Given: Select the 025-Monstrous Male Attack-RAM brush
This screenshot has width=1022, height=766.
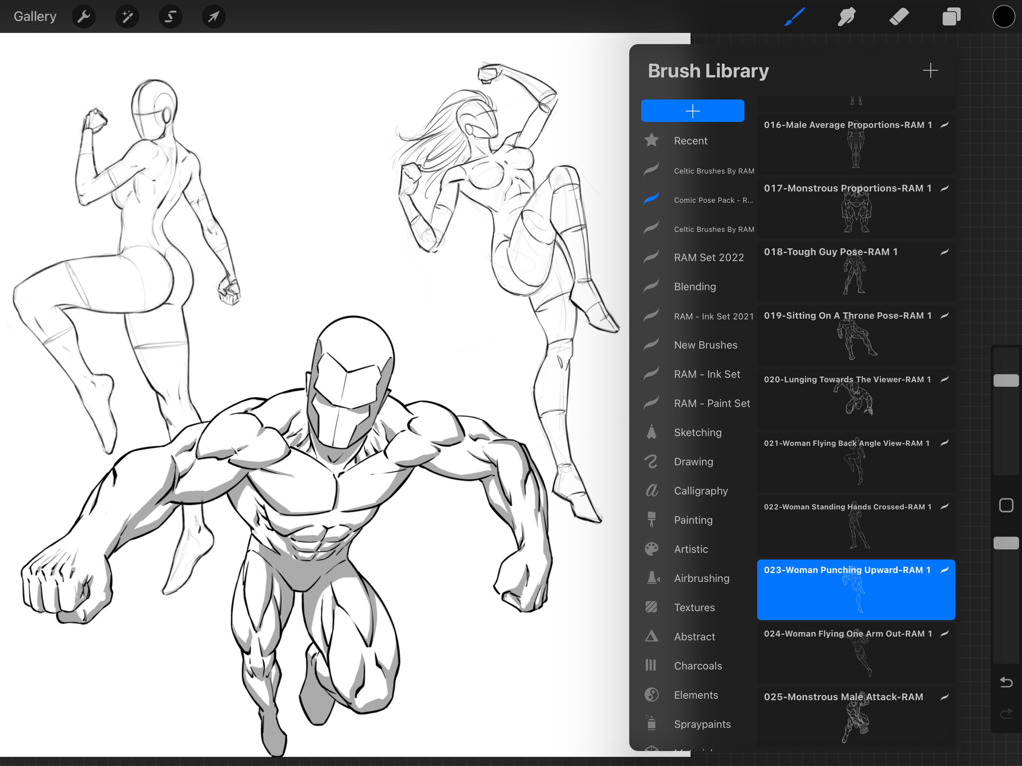Looking at the screenshot, I should [855, 716].
